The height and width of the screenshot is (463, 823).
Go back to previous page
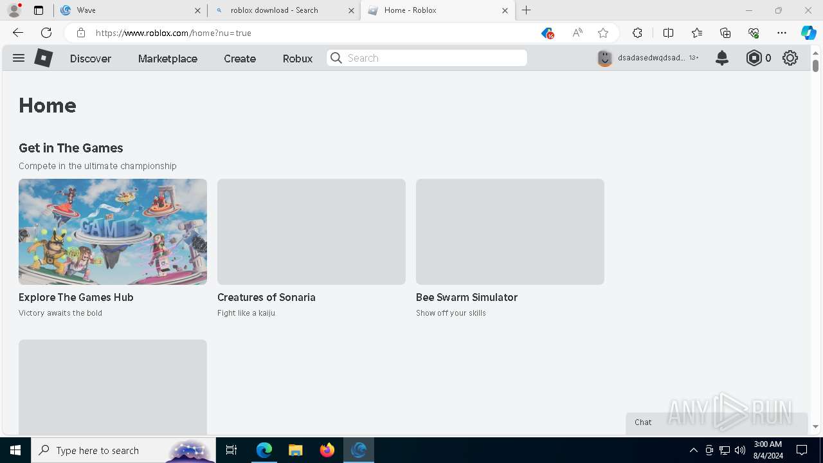pyautogui.click(x=18, y=33)
